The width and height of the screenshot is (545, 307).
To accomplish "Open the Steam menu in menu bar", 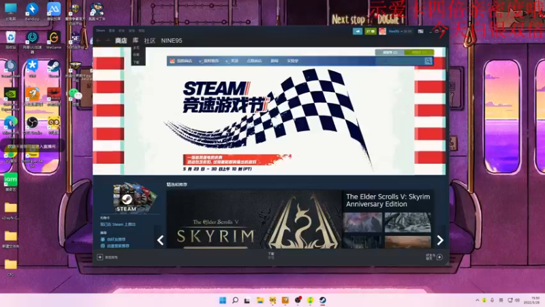I will [x=100, y=31].
